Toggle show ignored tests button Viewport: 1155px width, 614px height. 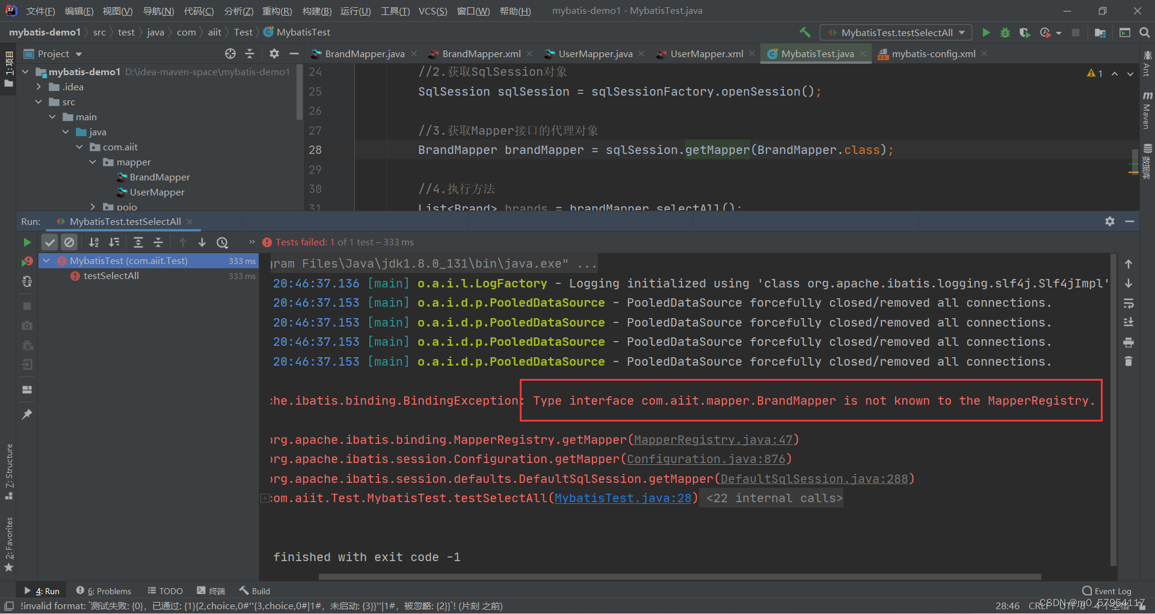pyautogui.click(x=69, y=242)
